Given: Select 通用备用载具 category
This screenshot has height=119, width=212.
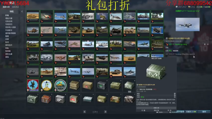Looking at the screenshot, I should point(10,33).
